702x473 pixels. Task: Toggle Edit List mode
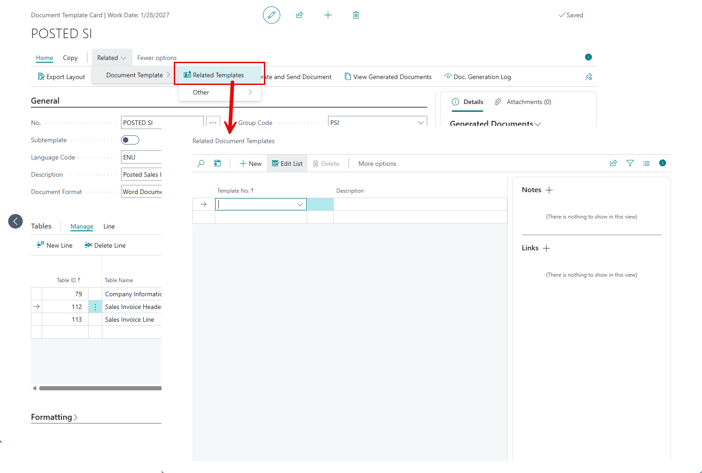pos(287,164)
